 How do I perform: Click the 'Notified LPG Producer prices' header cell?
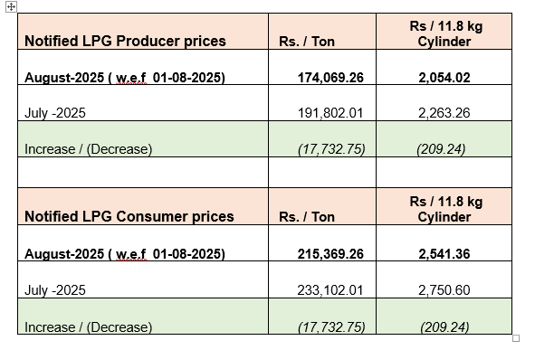[143, 32]
